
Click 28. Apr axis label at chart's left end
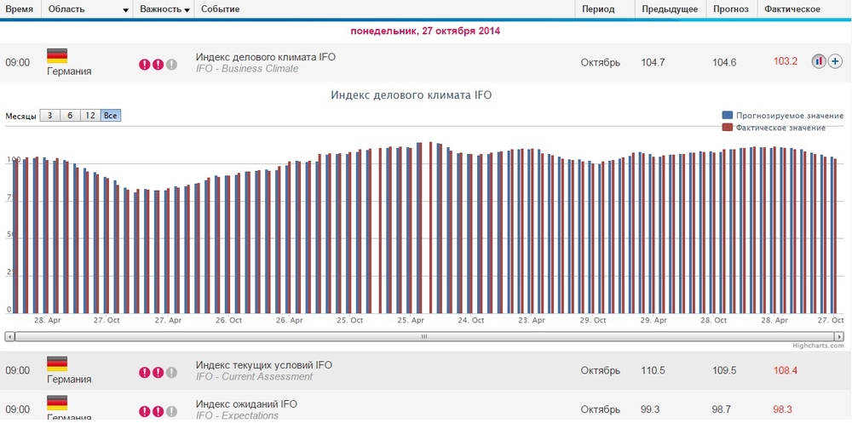pos(47,320)
